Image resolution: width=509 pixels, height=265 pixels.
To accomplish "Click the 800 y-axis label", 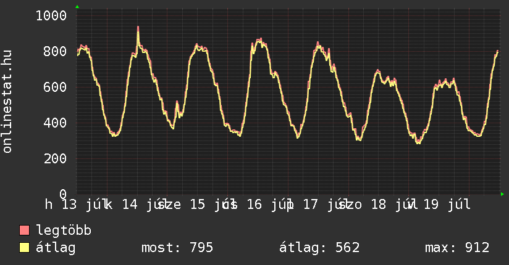I will tap(55, 51).
